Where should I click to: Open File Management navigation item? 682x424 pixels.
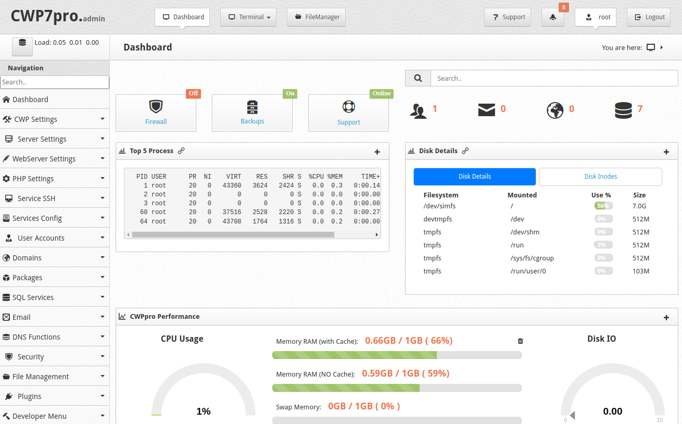point(55,377)
